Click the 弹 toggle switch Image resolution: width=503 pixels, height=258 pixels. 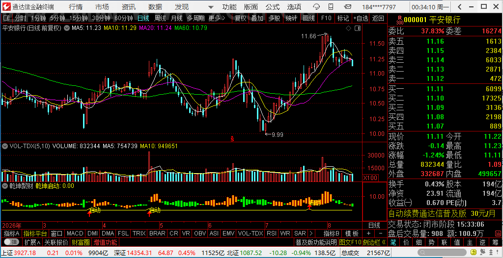[12, 242]
